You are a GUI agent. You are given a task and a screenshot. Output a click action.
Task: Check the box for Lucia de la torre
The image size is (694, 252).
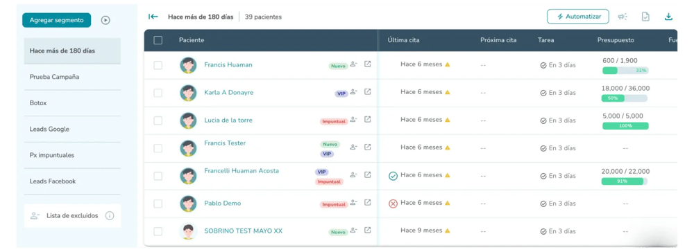158,120
